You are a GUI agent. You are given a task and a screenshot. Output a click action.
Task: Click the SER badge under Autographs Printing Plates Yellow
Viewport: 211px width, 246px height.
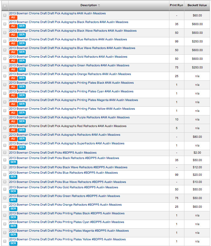coord(22,113)
